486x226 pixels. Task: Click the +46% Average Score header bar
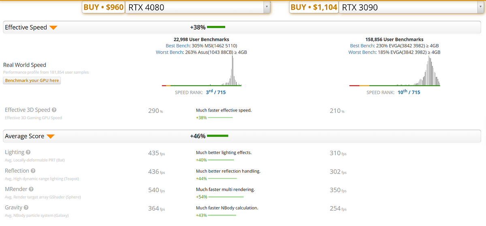[217, 136]
